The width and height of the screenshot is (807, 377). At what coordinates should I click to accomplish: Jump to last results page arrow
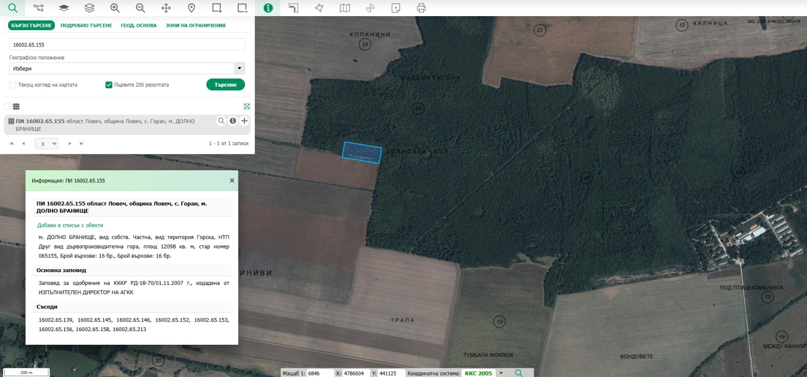[x=81, y=144]
